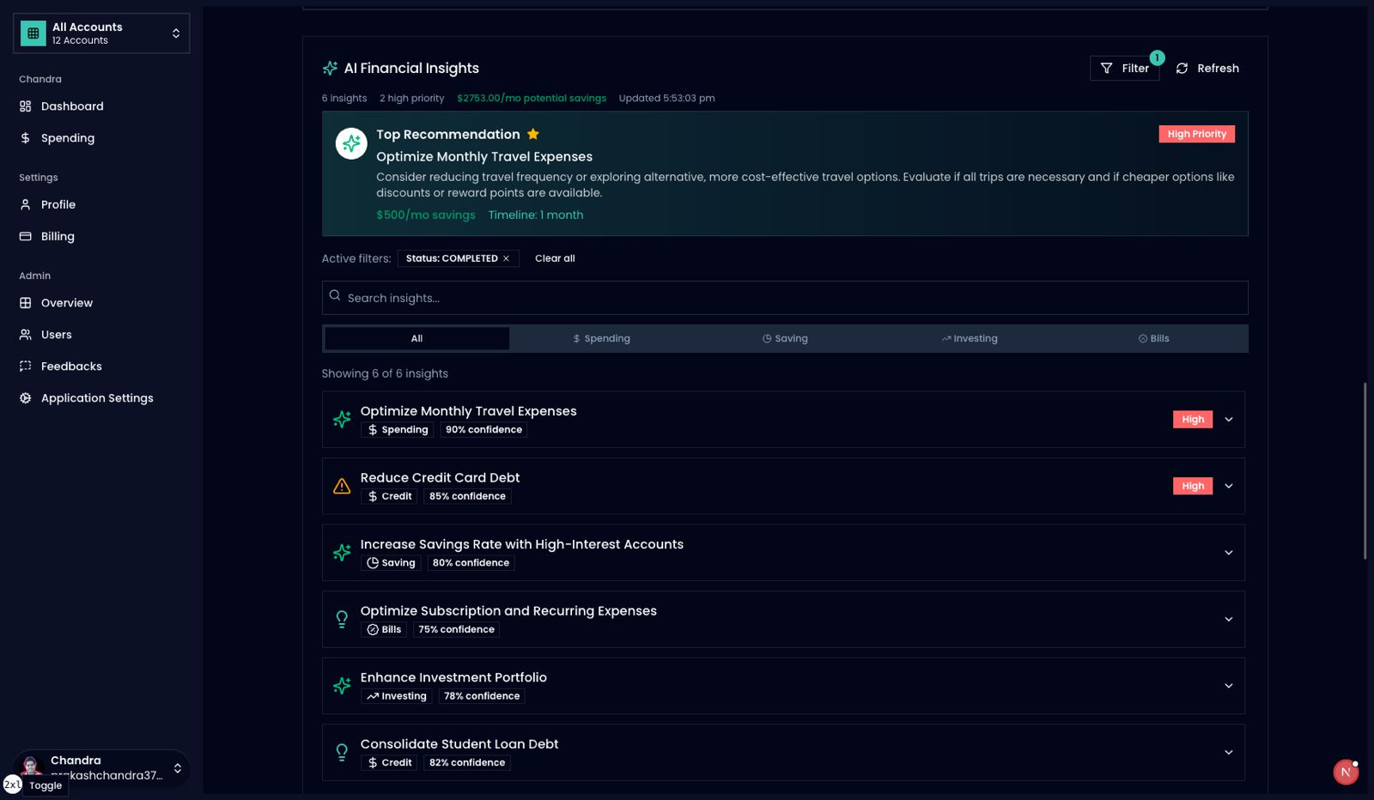Click the Refresh insights icon
1374x800 pixels.
pos(1182,69)
